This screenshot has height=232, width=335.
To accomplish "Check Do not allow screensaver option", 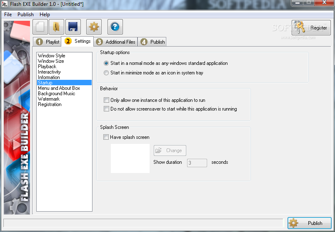I will tap(106, 109).
